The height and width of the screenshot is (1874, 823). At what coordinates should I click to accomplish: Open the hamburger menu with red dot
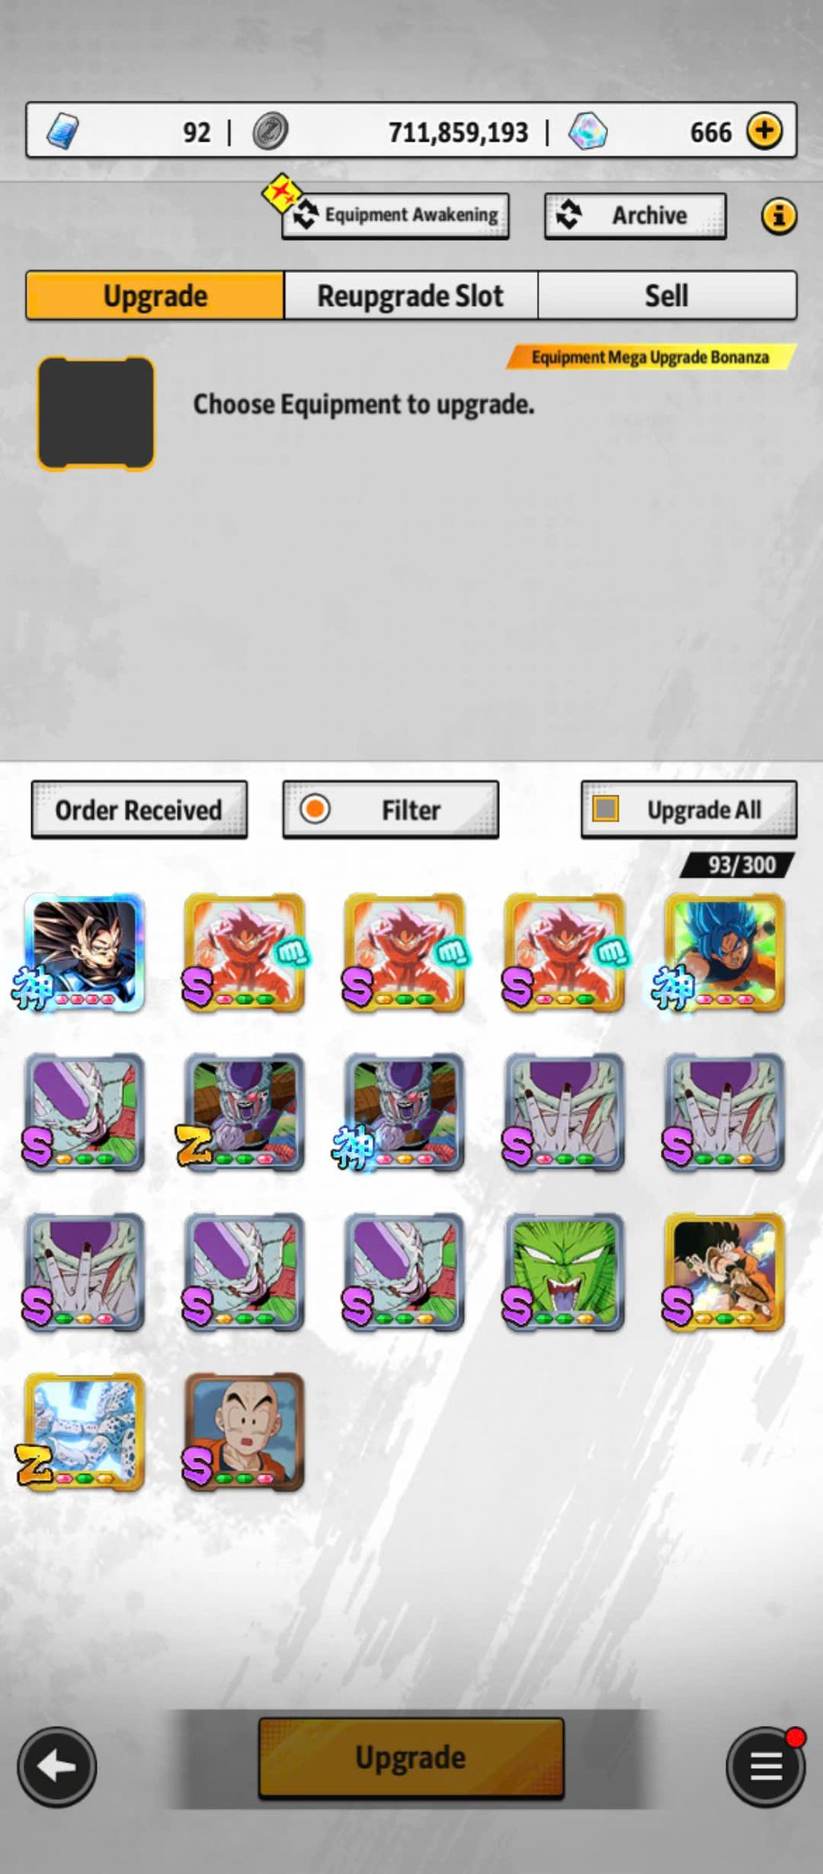pyautogui.click(x=766, y=1766)
